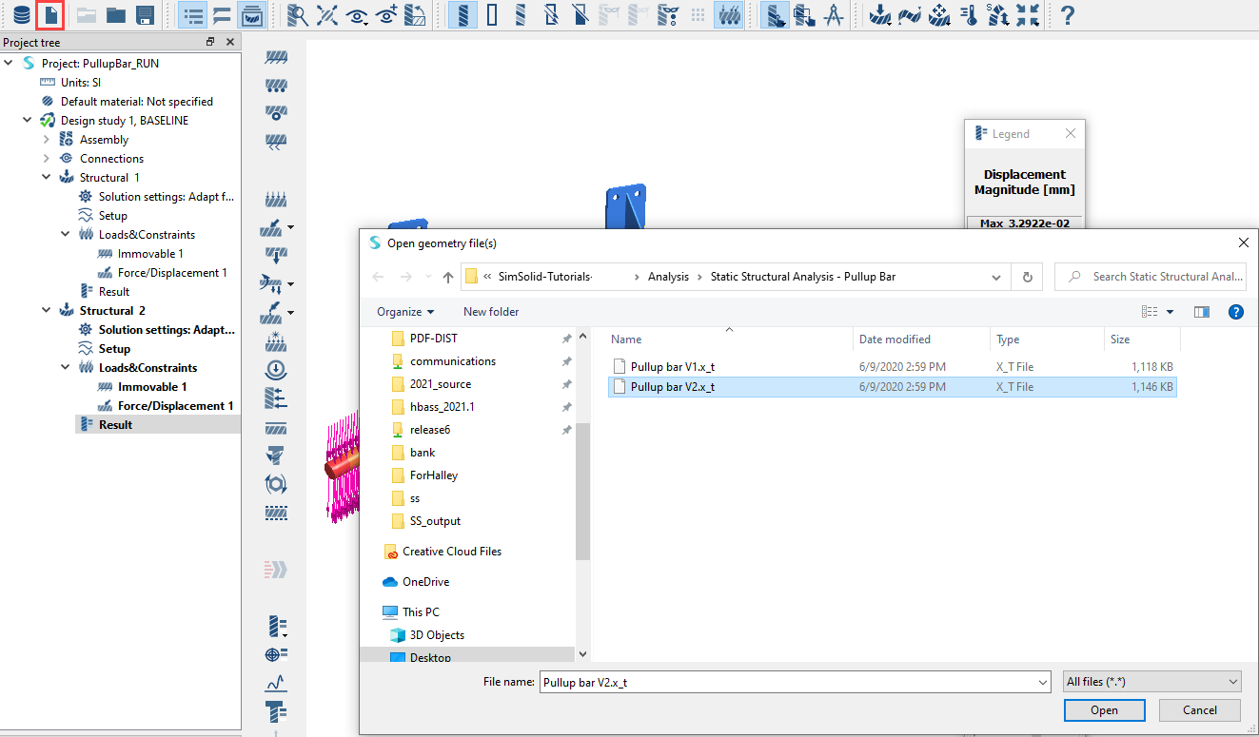Viewport: 1259px width, 737px height.
Task: Click the Cancel button
Action: [x=1199, y=710]
